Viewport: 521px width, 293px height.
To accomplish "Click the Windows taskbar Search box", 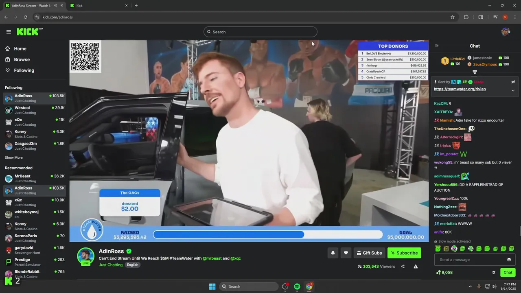I will 249,286.
